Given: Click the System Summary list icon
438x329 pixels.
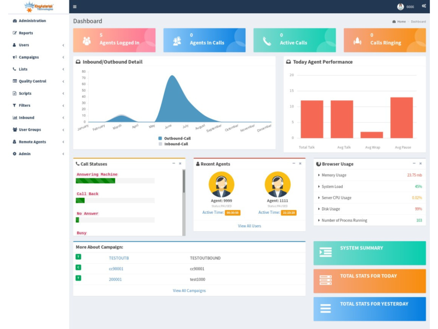Looking at the screenshot, I should [326, 252].
